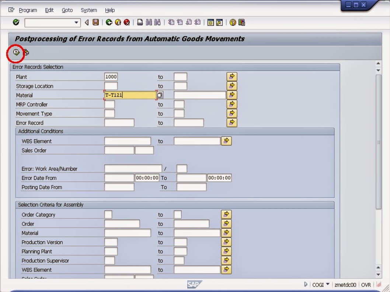
Task: Click the vertical scrollbar down arrow
Action: pyautogui.click(x=378, y=274)
